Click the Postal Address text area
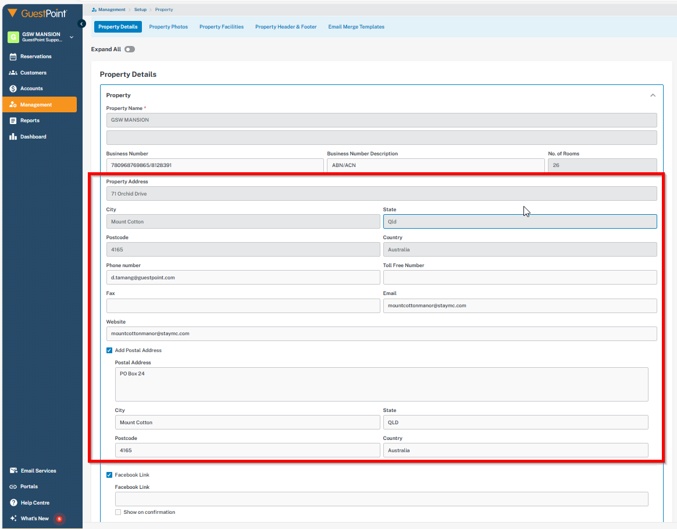The height and width of the screenshot is (529, 677). tap(382, 384)
